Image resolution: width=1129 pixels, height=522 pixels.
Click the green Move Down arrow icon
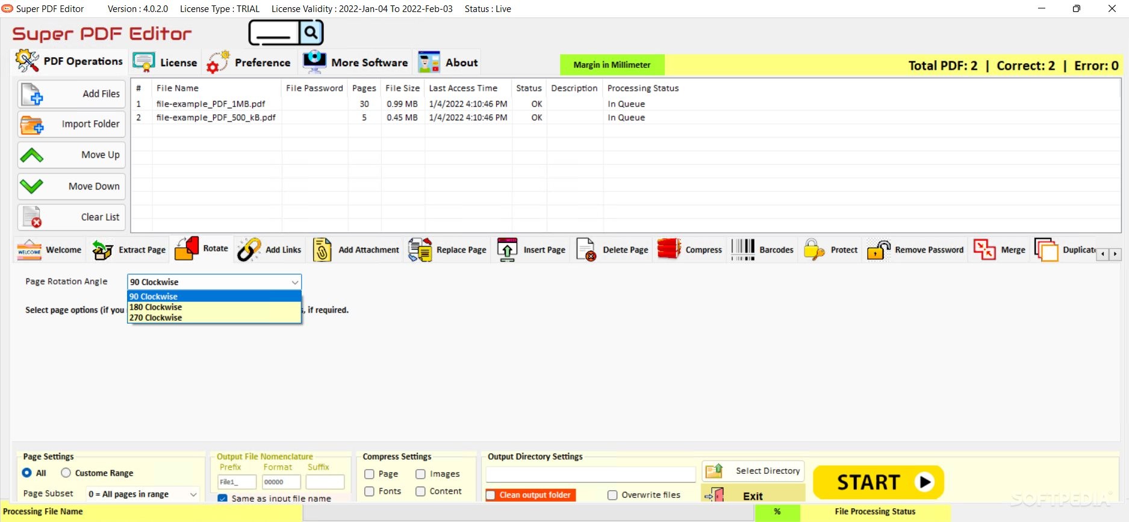click(x=31, y=186)
